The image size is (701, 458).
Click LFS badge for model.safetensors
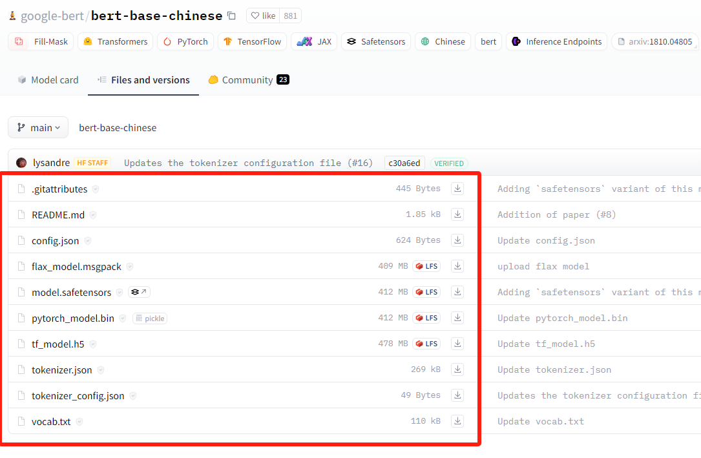click(426, 292)
